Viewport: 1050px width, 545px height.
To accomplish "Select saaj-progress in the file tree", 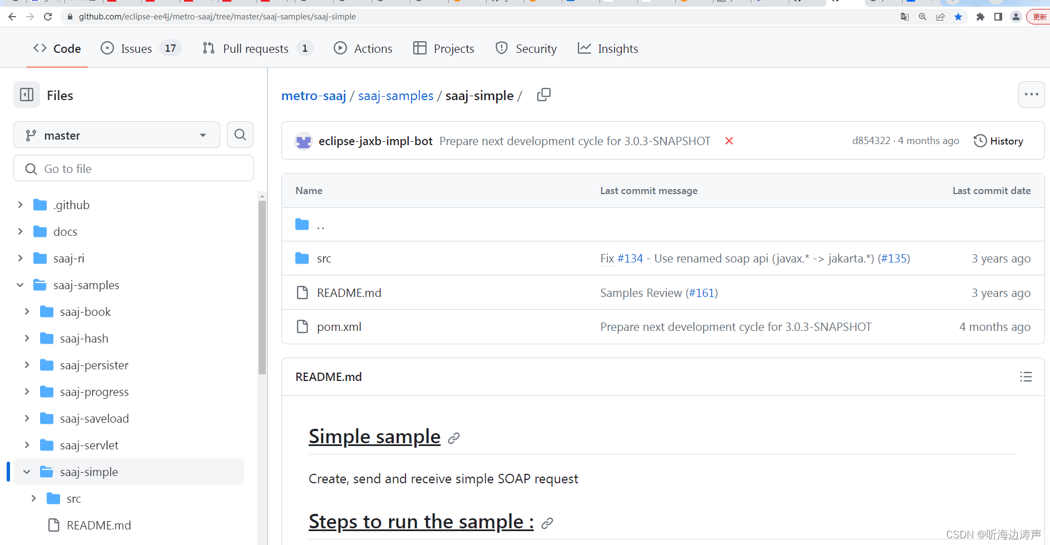I will 94,392.
